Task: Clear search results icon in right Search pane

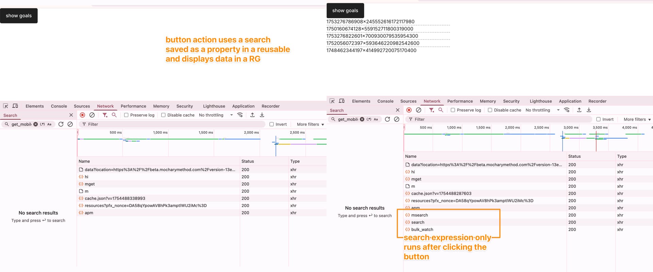Action: [397, 119]
